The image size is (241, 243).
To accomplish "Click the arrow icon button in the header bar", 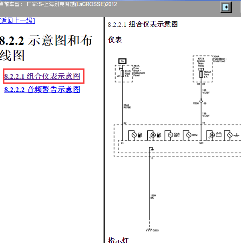I will [x=226, y=7].
